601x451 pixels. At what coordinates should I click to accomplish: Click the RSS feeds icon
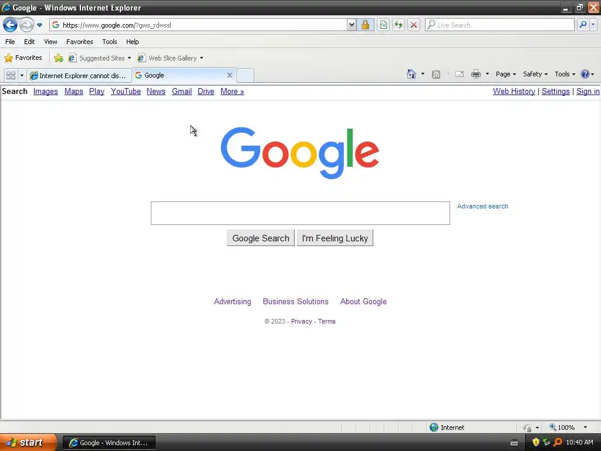tap(436, 75)
